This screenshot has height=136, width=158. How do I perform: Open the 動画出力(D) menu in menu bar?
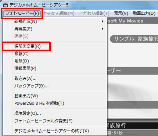[144, 13]
